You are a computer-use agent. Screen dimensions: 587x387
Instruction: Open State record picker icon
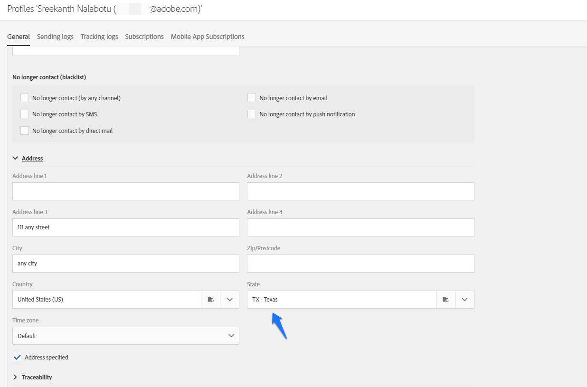[445, 300]
